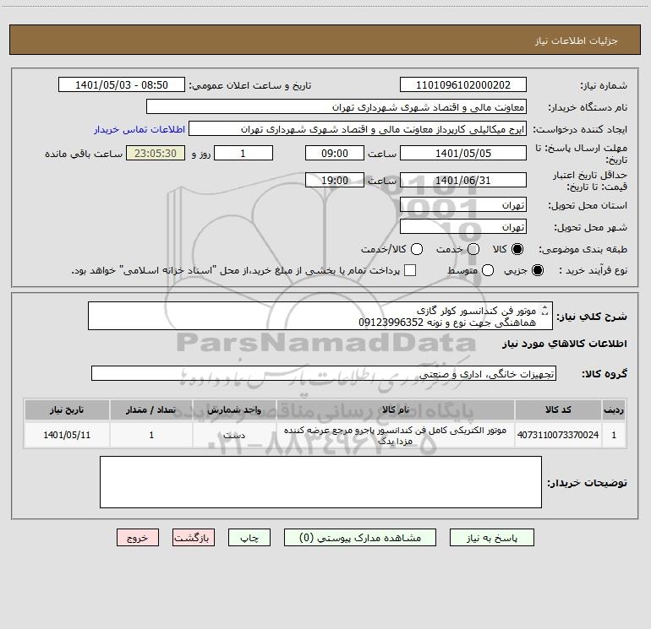Click the مشاهده مدارک پیوستی (0) button

tap(360, 538)
